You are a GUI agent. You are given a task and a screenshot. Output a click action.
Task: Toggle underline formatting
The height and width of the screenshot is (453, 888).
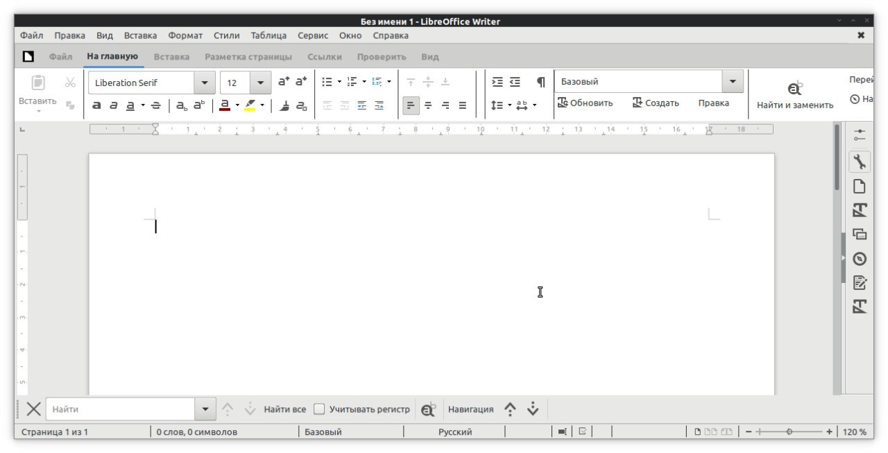[130, 105]
